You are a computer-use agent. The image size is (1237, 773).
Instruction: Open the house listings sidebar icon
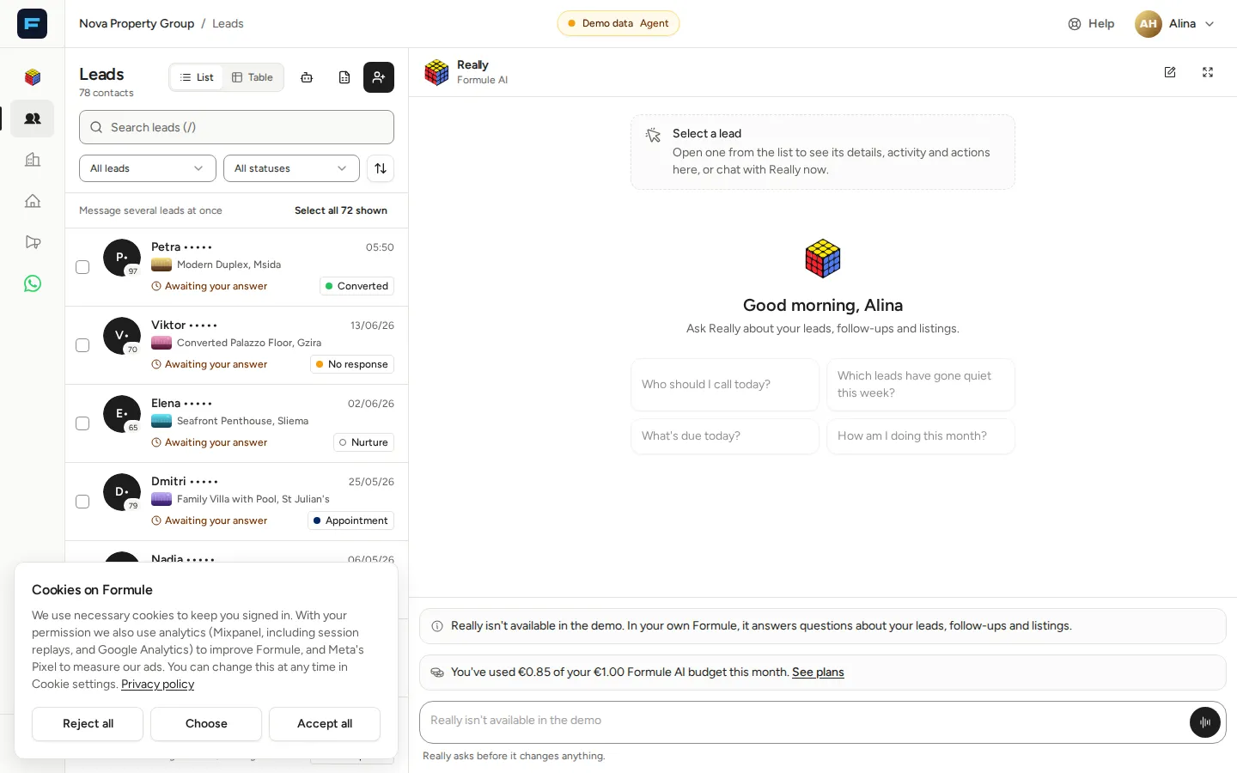(33, 201)
